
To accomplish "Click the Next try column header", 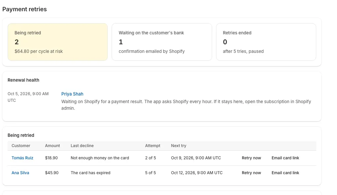I will coord(179,145).
